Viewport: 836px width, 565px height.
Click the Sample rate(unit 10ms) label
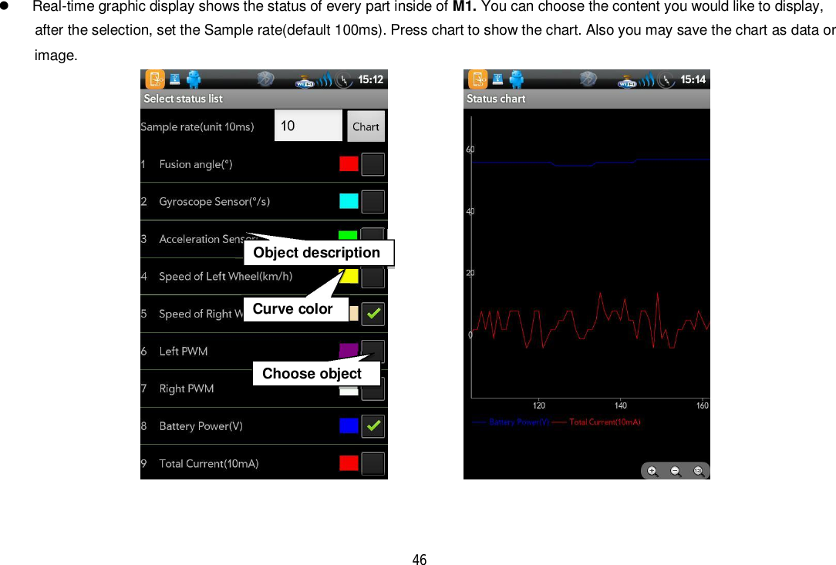[197, 127]
